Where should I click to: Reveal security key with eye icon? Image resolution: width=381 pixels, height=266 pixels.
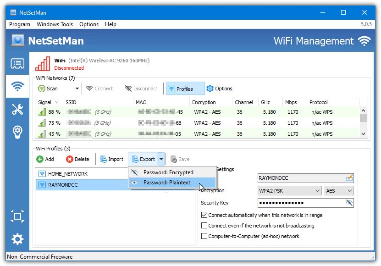349,203
